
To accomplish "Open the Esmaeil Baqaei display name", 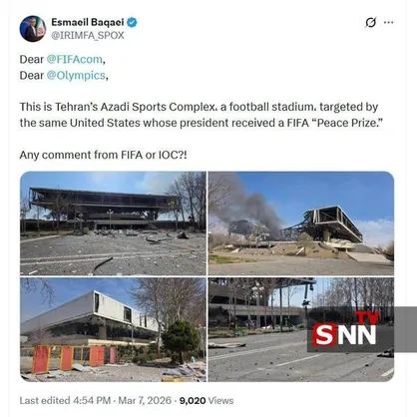I will [x=88, y=22].
